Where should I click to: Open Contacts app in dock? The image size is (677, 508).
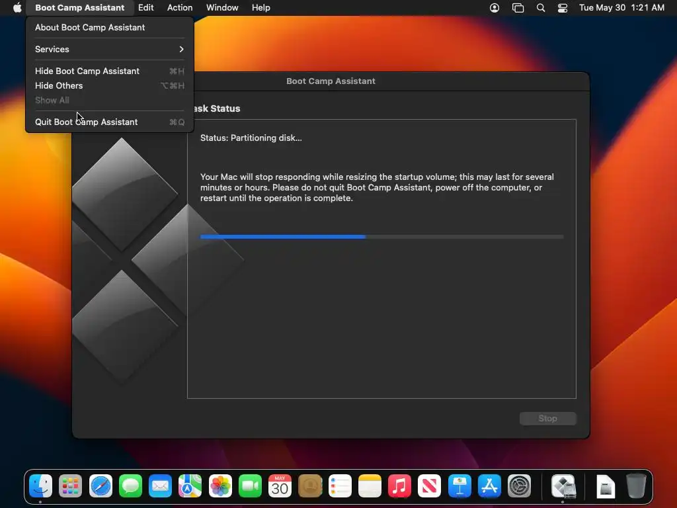(x=310, y=486)
